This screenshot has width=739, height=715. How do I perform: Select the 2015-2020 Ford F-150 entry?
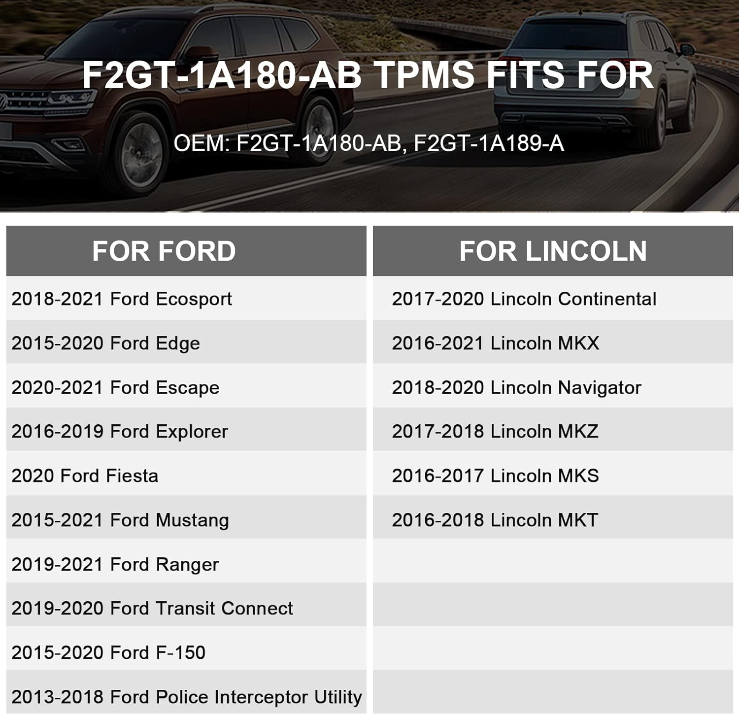coord(108,653)
